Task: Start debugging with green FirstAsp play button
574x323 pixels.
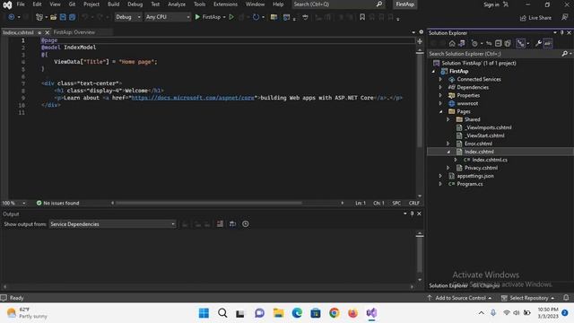Action: (x=207, y=17)
